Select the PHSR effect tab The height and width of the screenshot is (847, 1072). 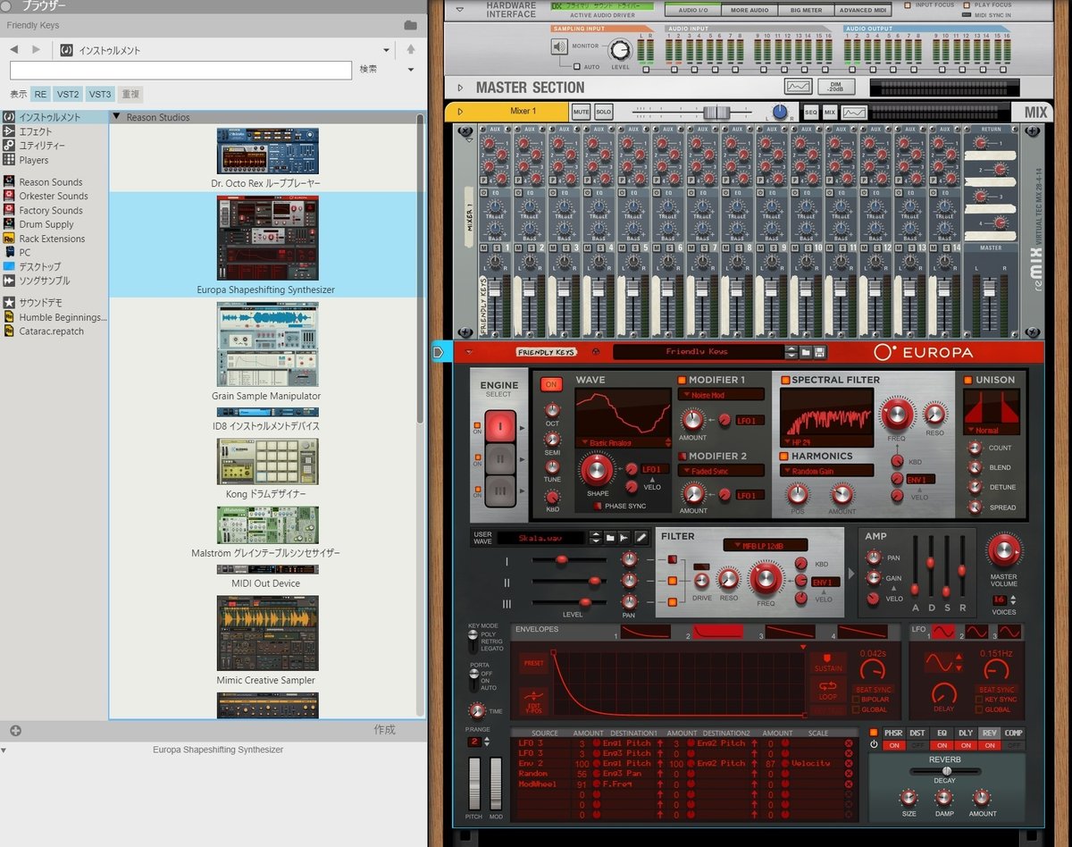[x=893, y=733]
